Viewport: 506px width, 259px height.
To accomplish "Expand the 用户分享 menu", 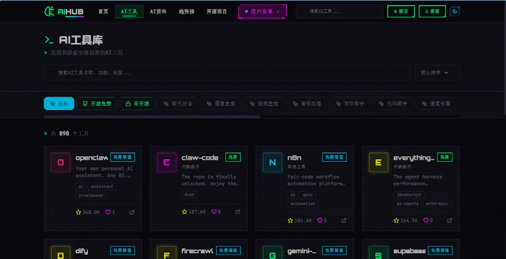I will [x=262, y=11].
